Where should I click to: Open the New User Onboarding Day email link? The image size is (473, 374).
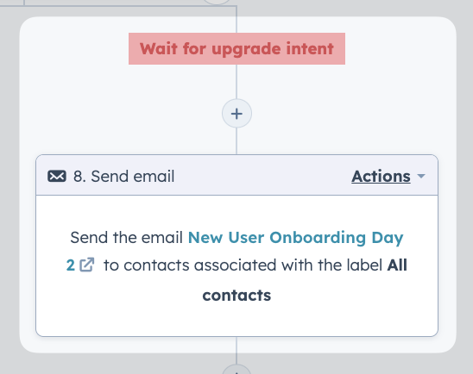coord(295,238)
